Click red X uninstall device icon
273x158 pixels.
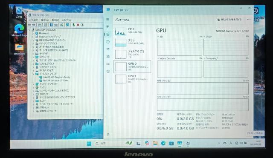coord(78,25)
